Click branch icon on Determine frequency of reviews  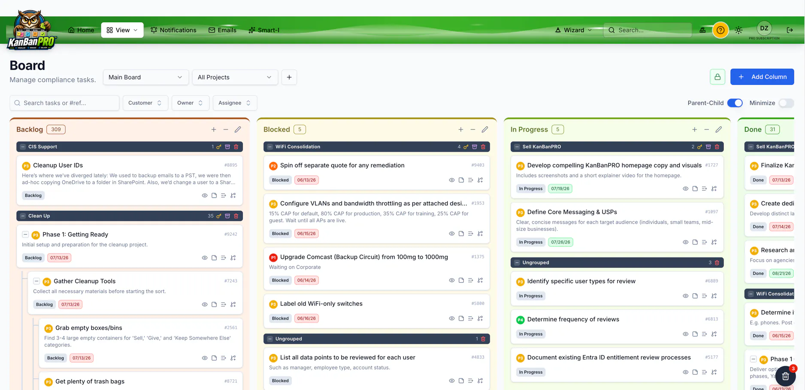[x=714, y=334]
